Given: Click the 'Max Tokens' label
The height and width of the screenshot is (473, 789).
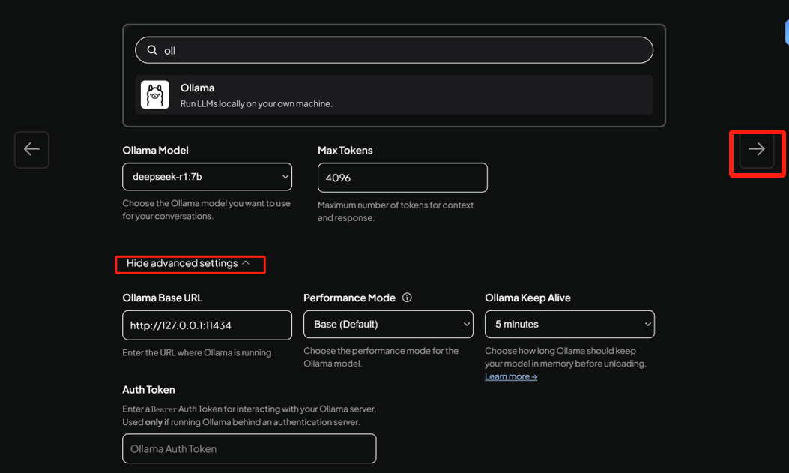Looking at the screenshot, I should click(x=345, y=150).
